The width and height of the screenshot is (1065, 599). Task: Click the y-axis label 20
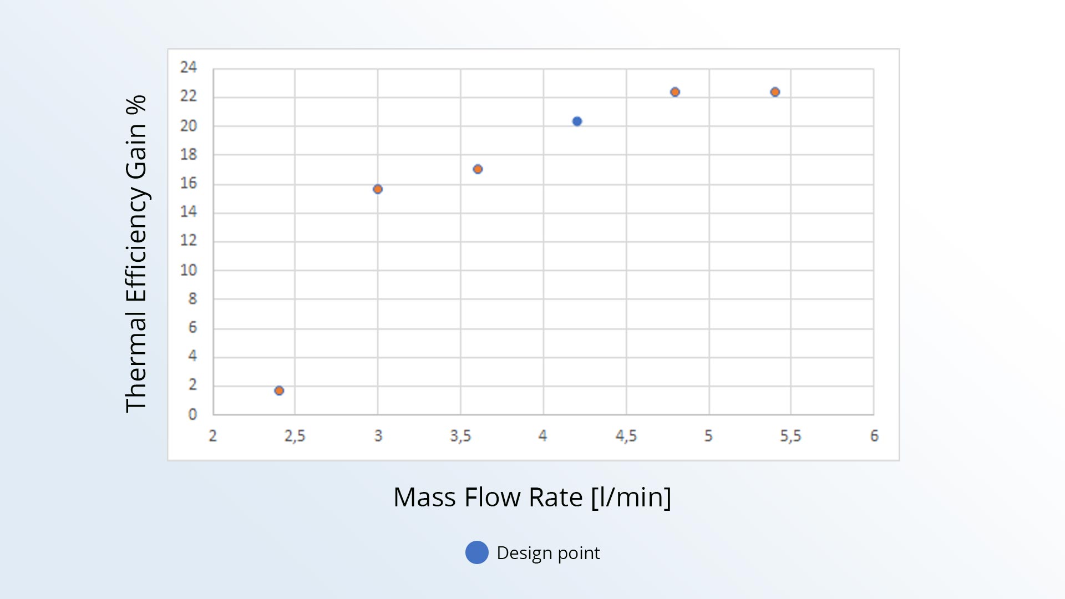tap(189, 126)
